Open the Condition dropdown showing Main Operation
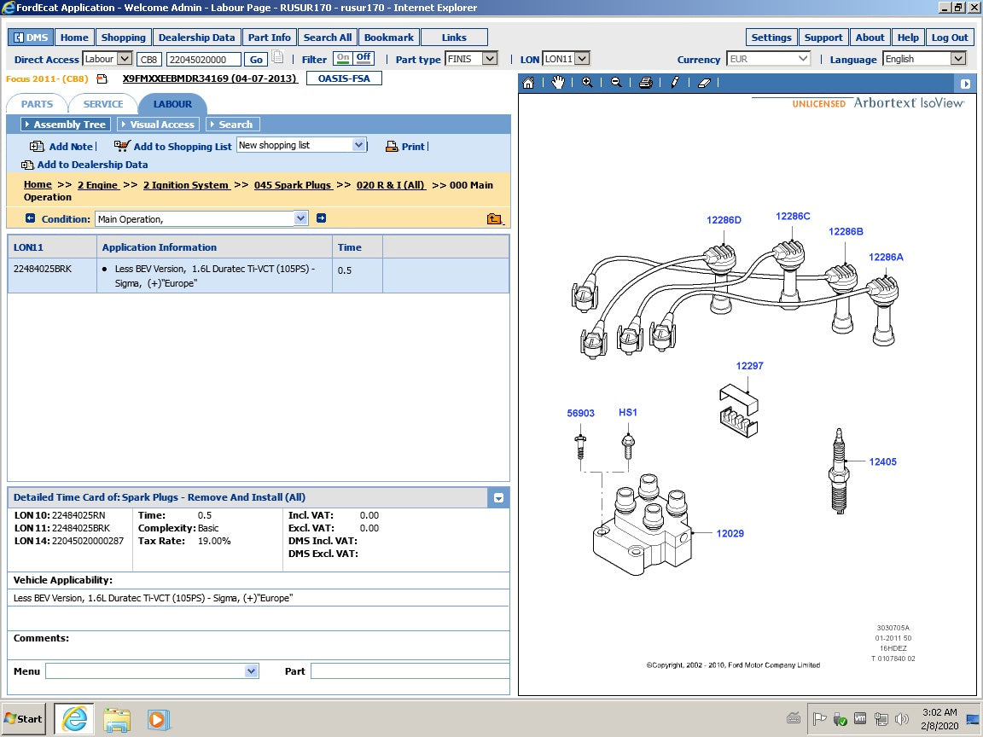 point(300,218)
